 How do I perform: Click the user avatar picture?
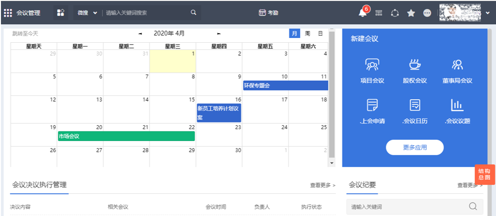point(460,13)
